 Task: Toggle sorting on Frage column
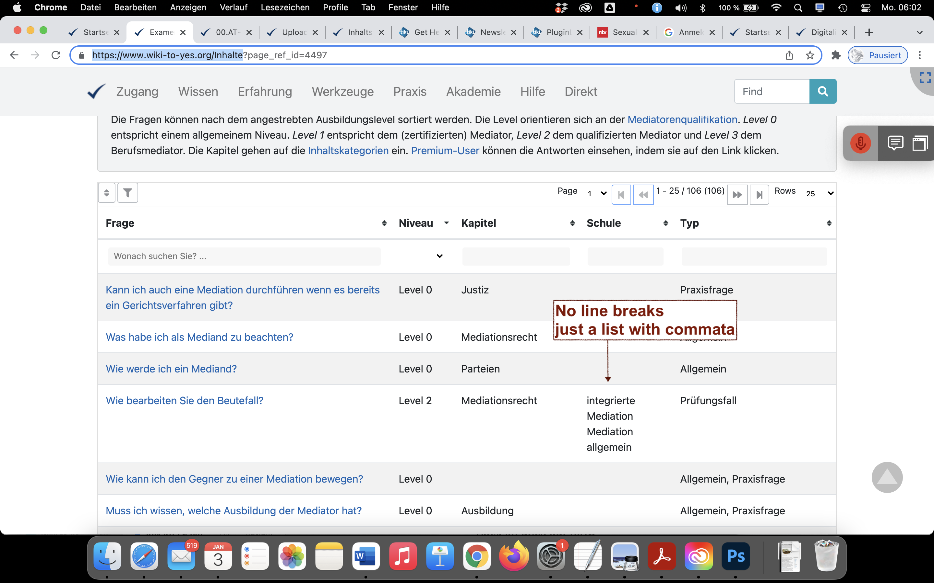click(384, 223)
